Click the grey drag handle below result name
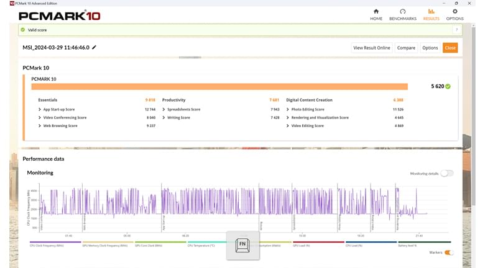 [x=190, y=58]
